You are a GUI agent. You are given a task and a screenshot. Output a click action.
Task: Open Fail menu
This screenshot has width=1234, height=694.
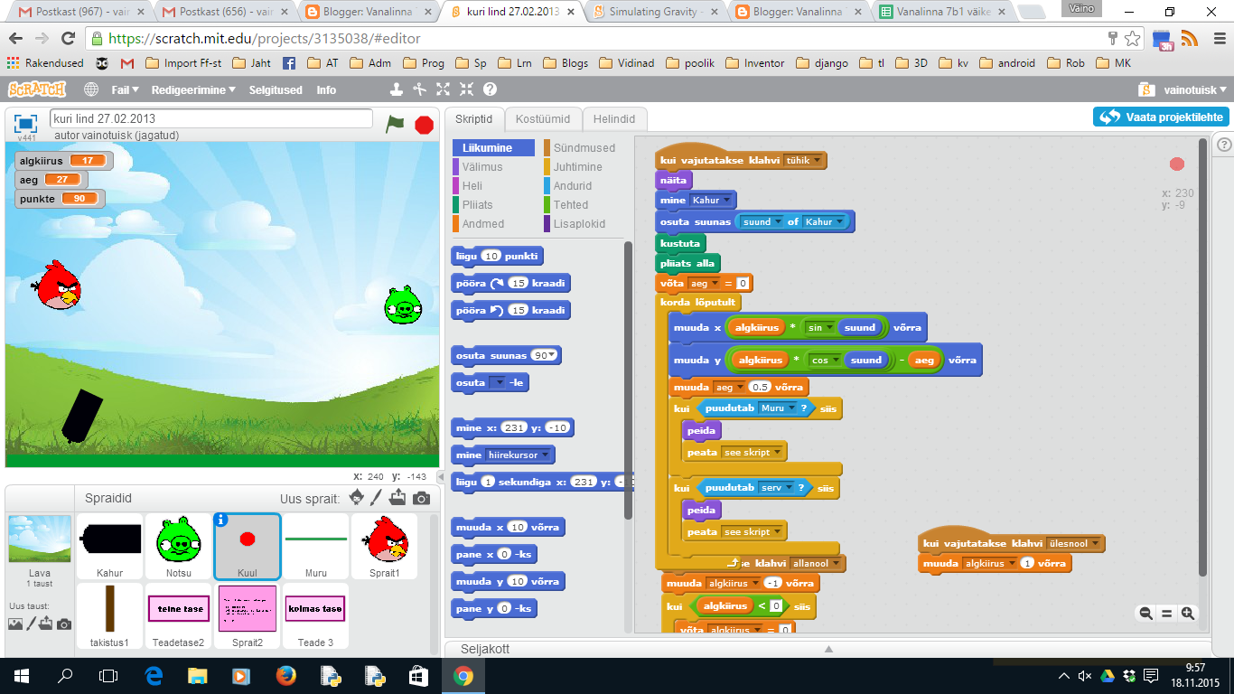point(125,89)
